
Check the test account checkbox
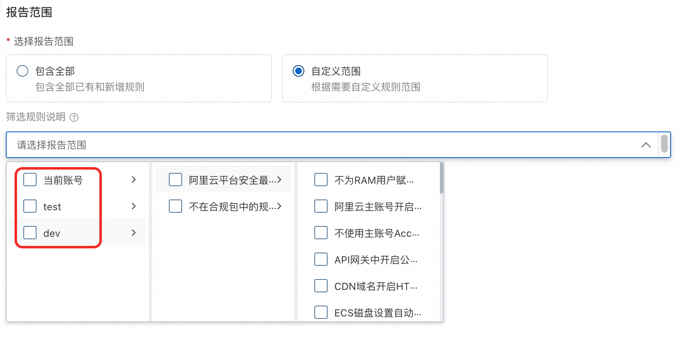pyautogui.click(x=30, y=206)
